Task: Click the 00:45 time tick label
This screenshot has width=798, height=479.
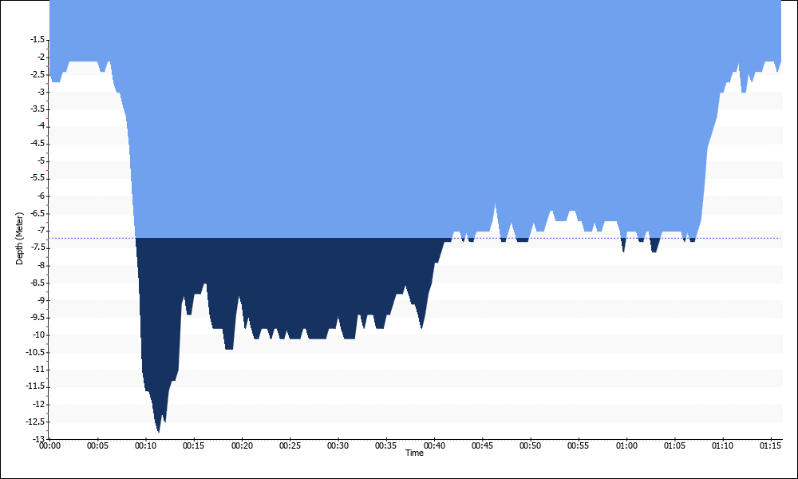Action: 483,446
